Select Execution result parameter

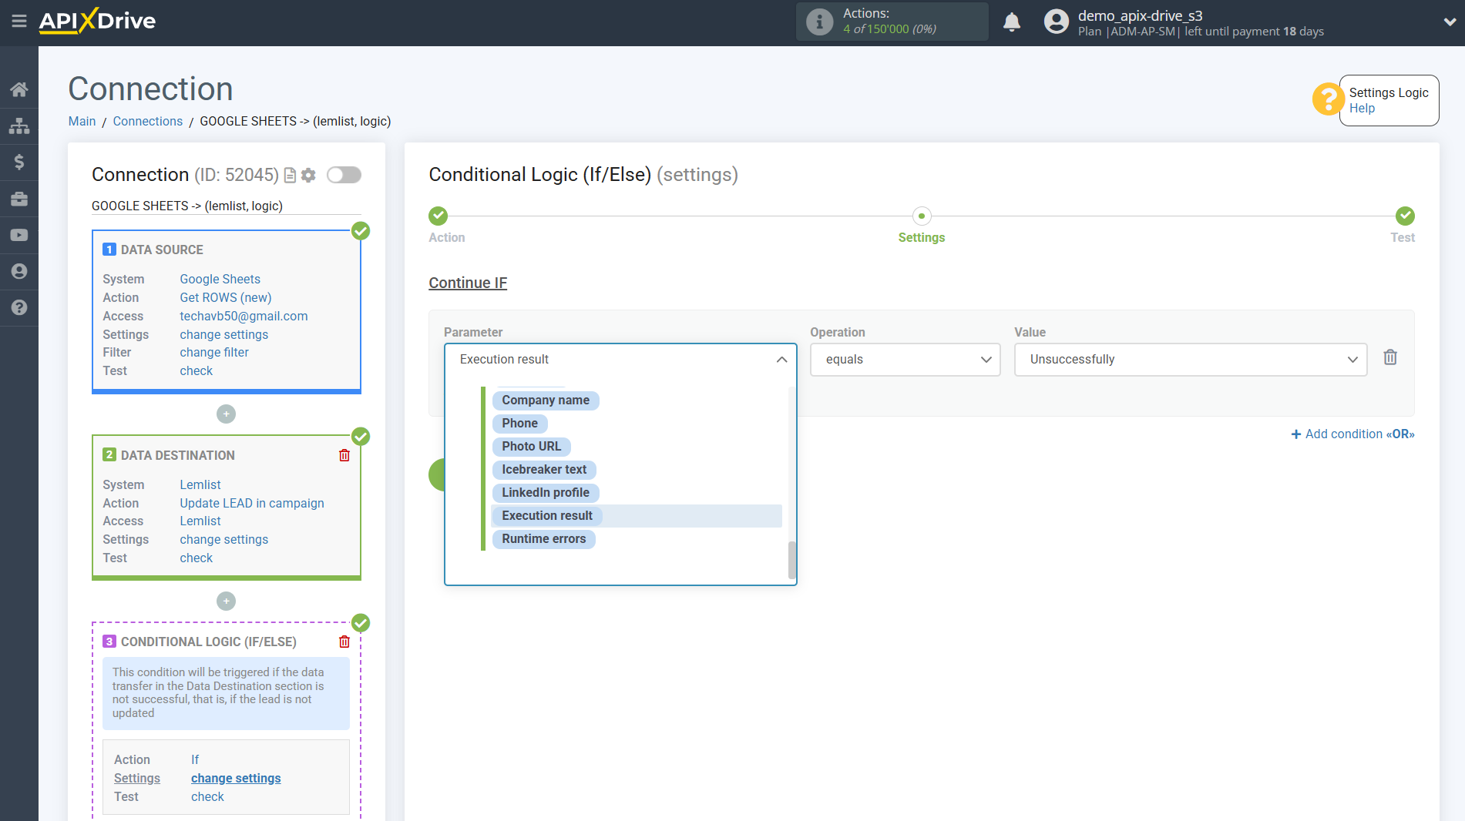547,516
